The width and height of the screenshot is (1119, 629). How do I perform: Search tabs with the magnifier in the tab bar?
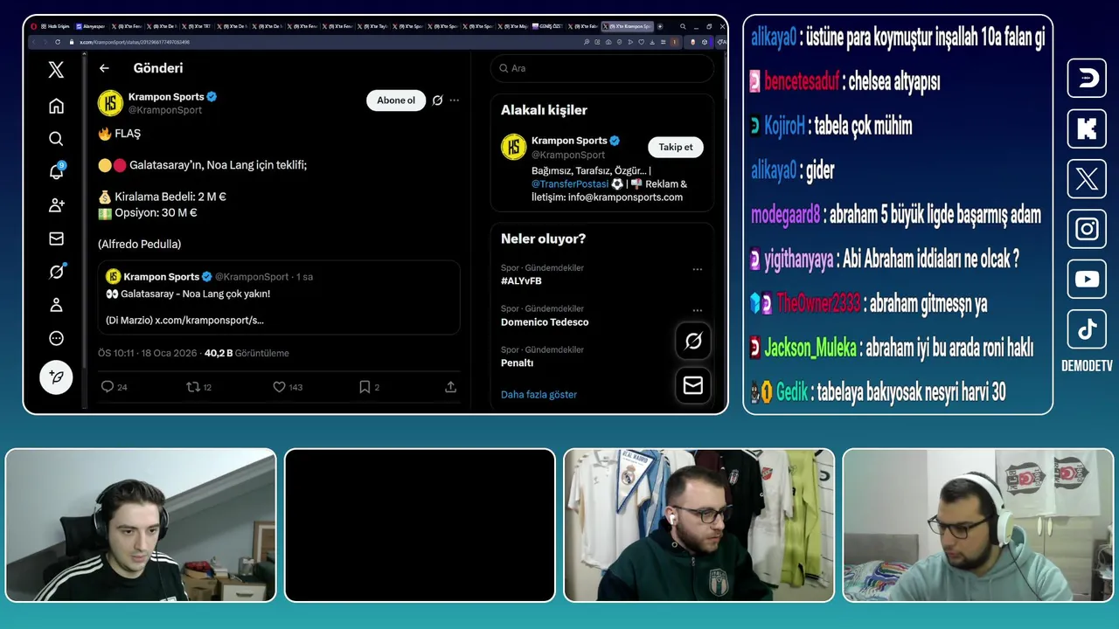point(683,26)
